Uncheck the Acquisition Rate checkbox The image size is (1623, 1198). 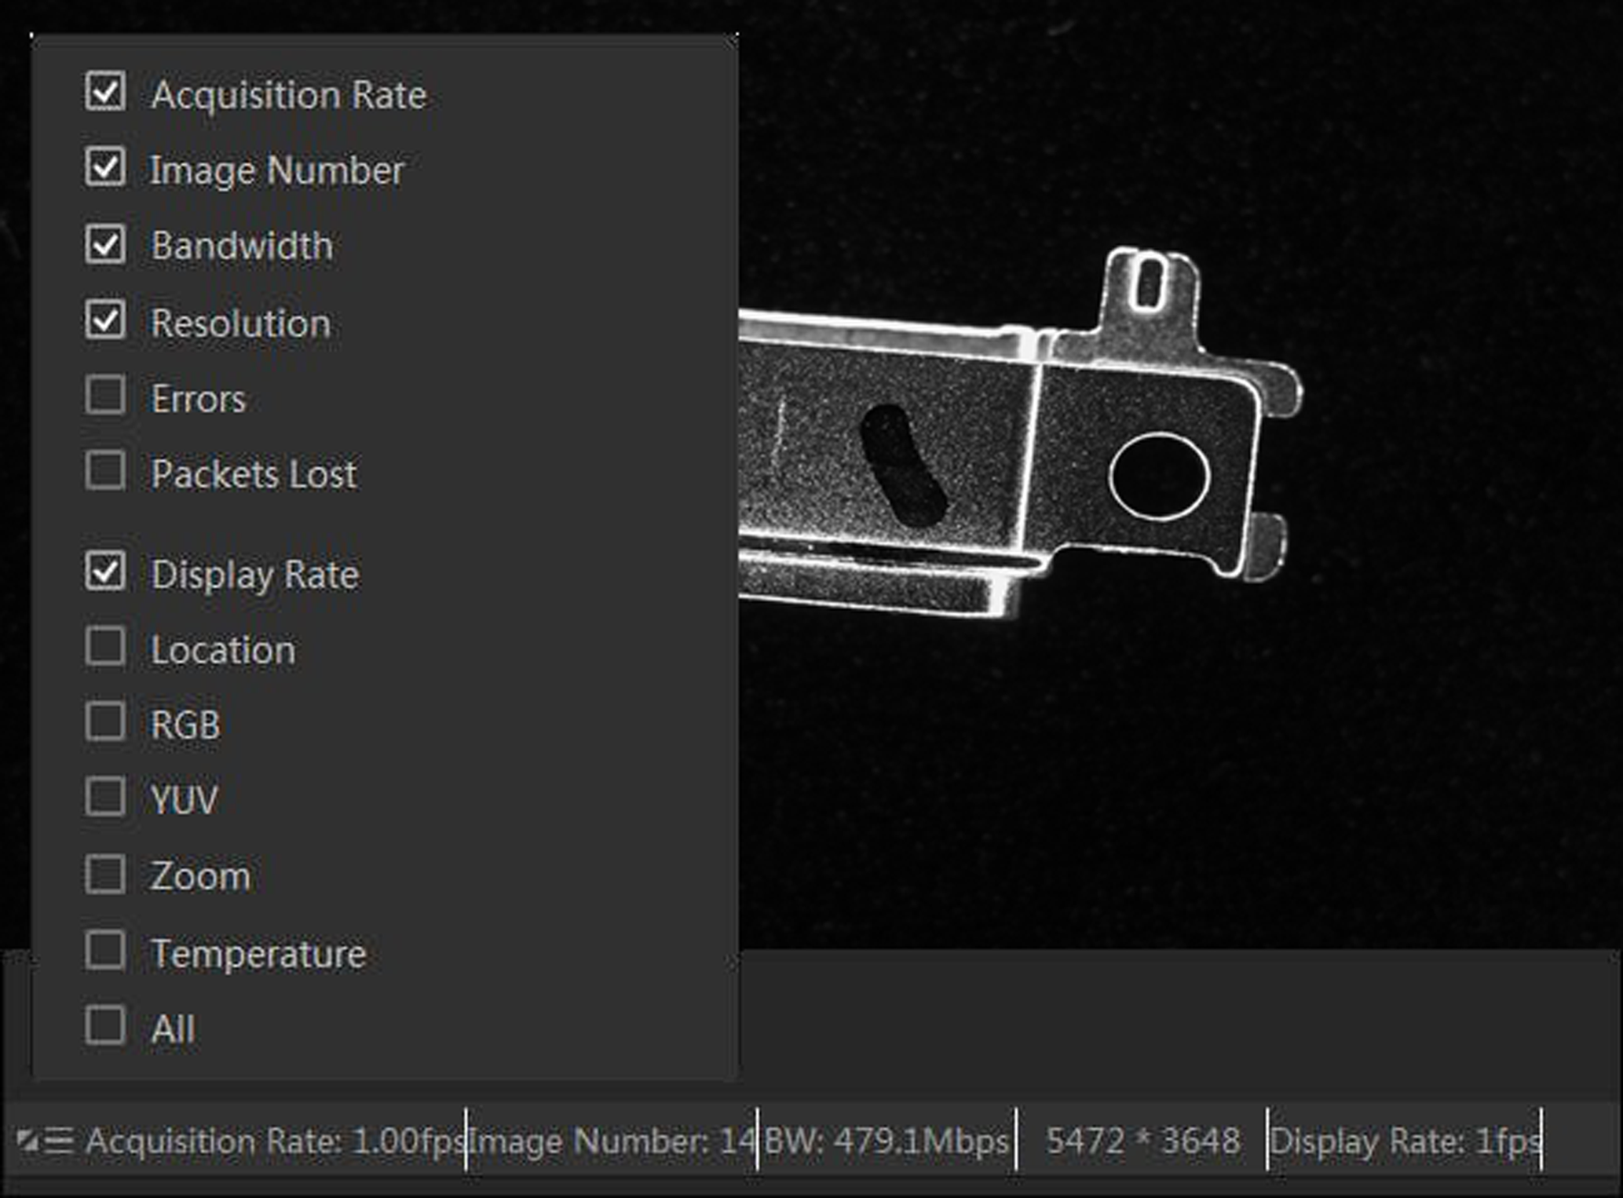(105, 92)
